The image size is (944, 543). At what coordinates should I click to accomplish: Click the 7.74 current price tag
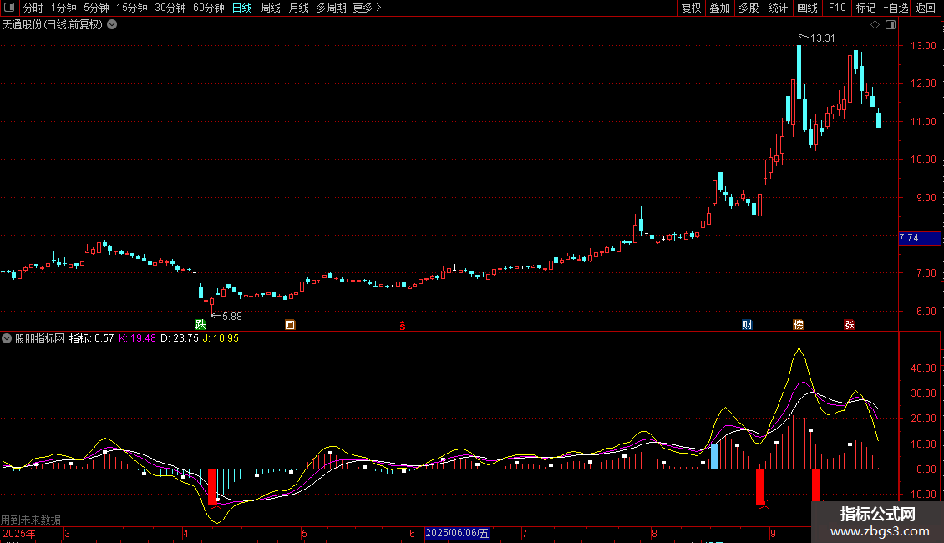coord(919,238)
